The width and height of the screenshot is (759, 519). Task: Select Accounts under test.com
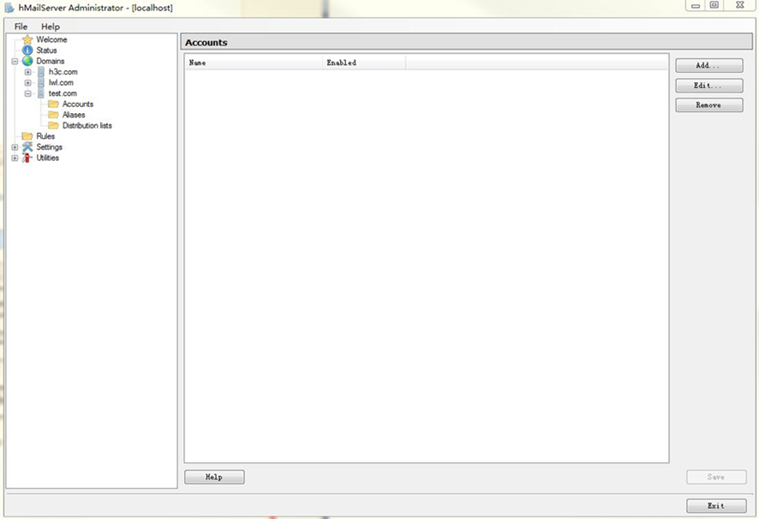[x=78, y=104]
